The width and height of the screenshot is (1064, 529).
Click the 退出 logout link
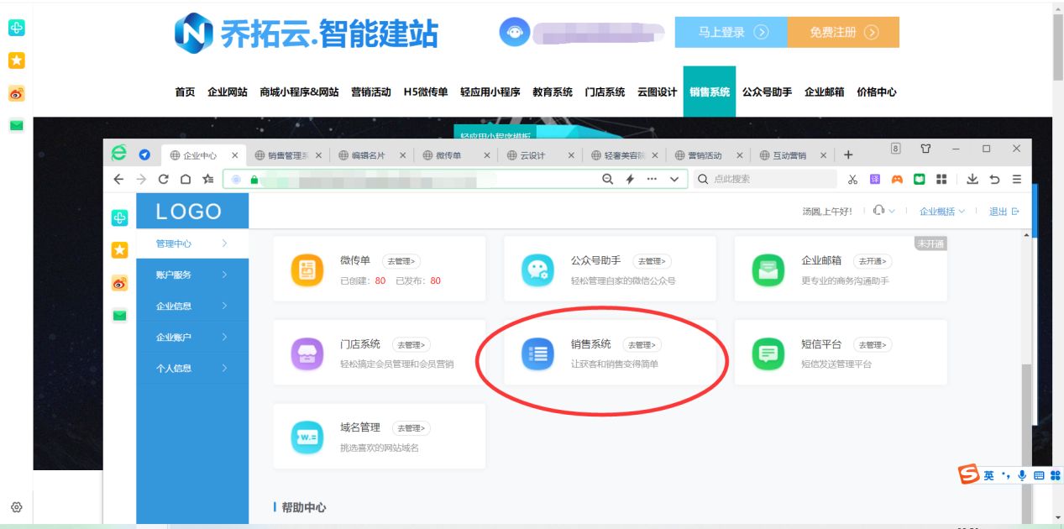1004,212
